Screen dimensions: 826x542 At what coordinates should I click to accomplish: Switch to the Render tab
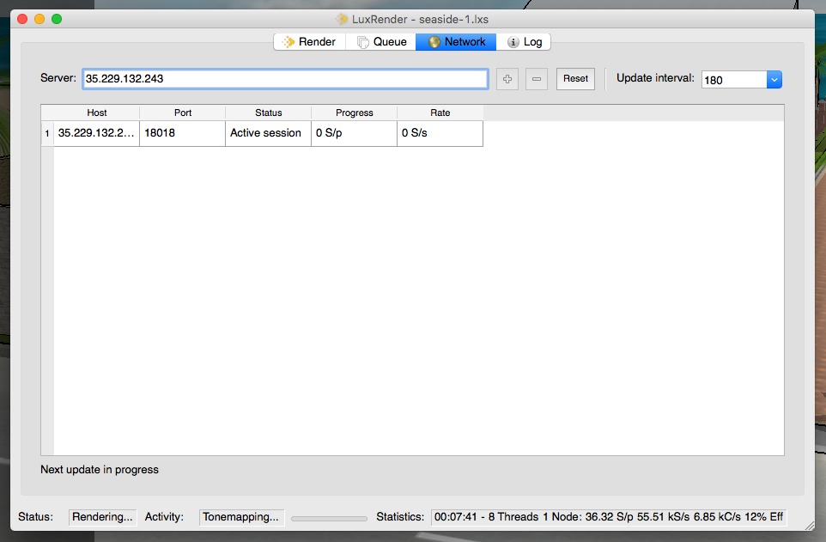(x=310, y=41)
